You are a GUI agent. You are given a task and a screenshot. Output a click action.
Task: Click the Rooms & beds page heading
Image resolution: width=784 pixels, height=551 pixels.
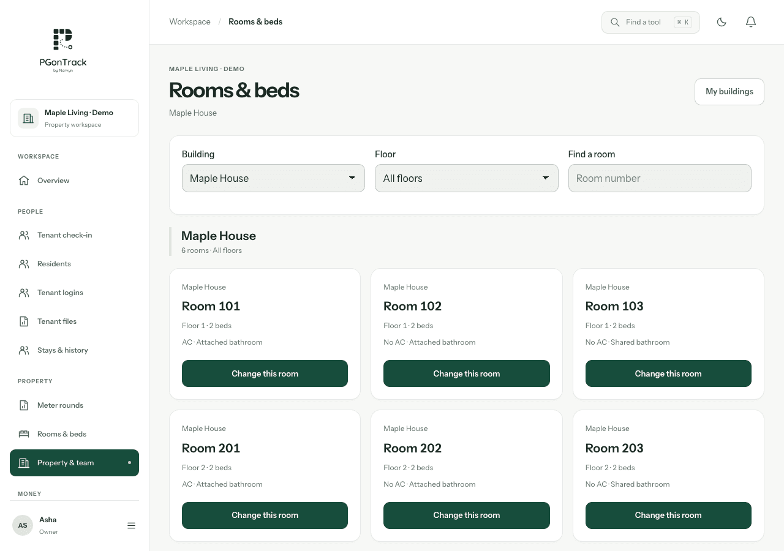(234, 91)
